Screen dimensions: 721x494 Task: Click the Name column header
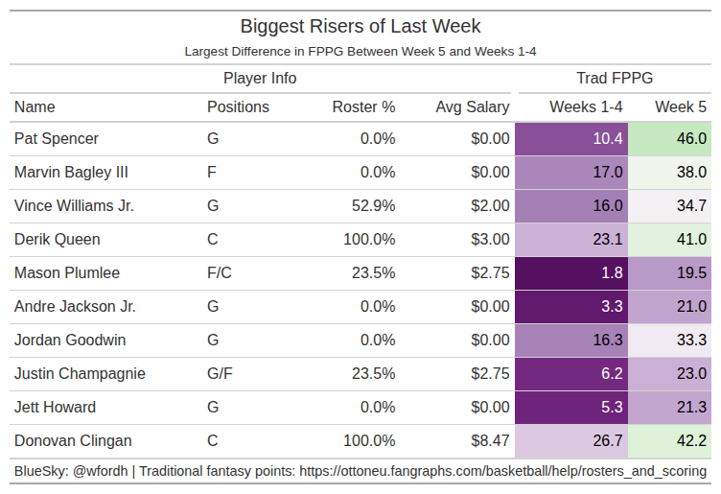pyautogui.click(x=35, y=107)
